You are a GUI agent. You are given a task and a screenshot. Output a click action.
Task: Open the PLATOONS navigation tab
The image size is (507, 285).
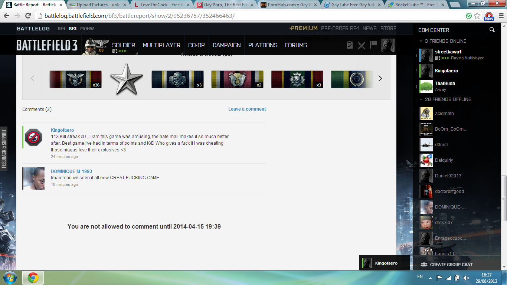click(x=263, y=45)
